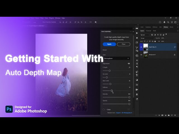Screen dimensions: 179x134
Task: Open the Glyphs panel icon
Action: tap(137, 64)
